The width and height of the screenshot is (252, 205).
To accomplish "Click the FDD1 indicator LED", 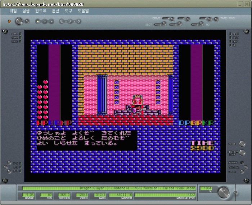I will click(x=230, y=34).
